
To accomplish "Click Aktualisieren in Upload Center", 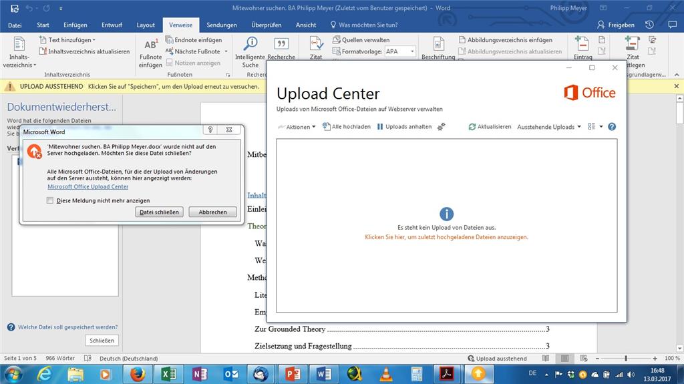I will pos(490,126).
